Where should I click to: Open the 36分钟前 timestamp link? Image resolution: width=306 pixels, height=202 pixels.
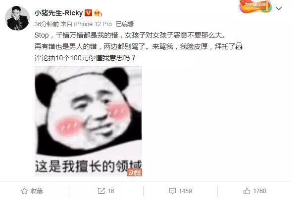coord(47,24)
